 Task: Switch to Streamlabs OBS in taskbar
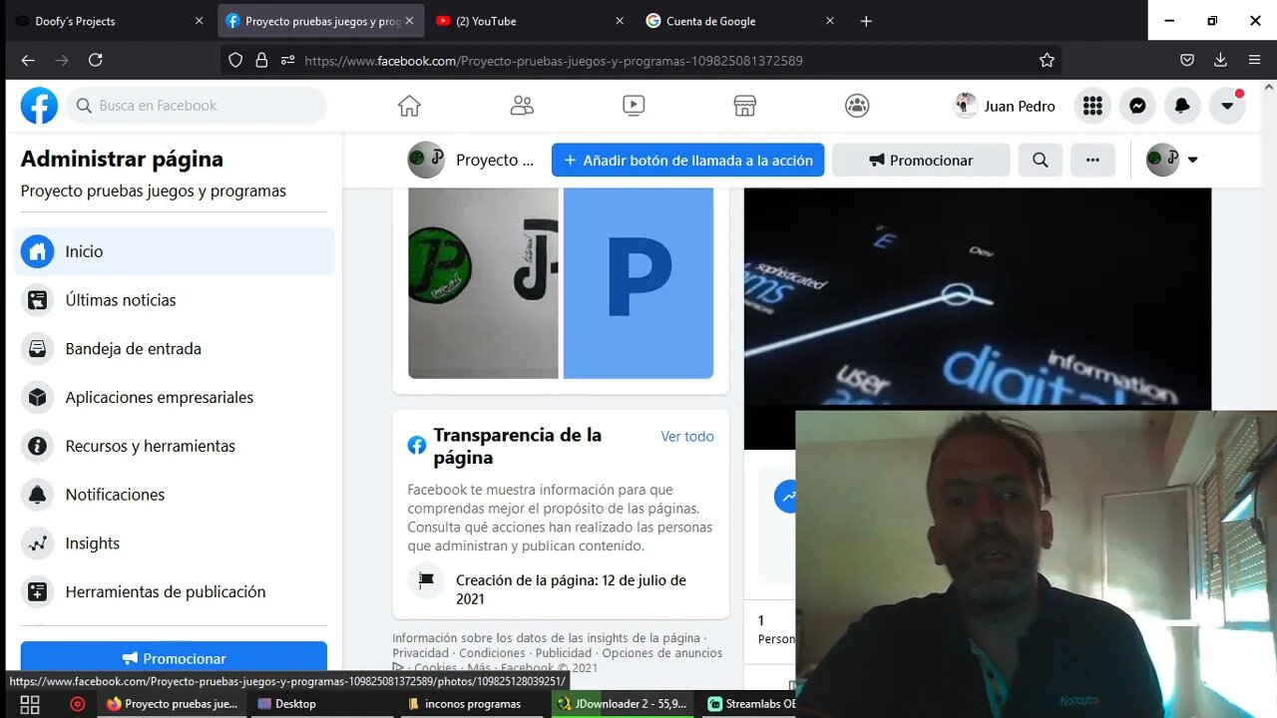750,704
